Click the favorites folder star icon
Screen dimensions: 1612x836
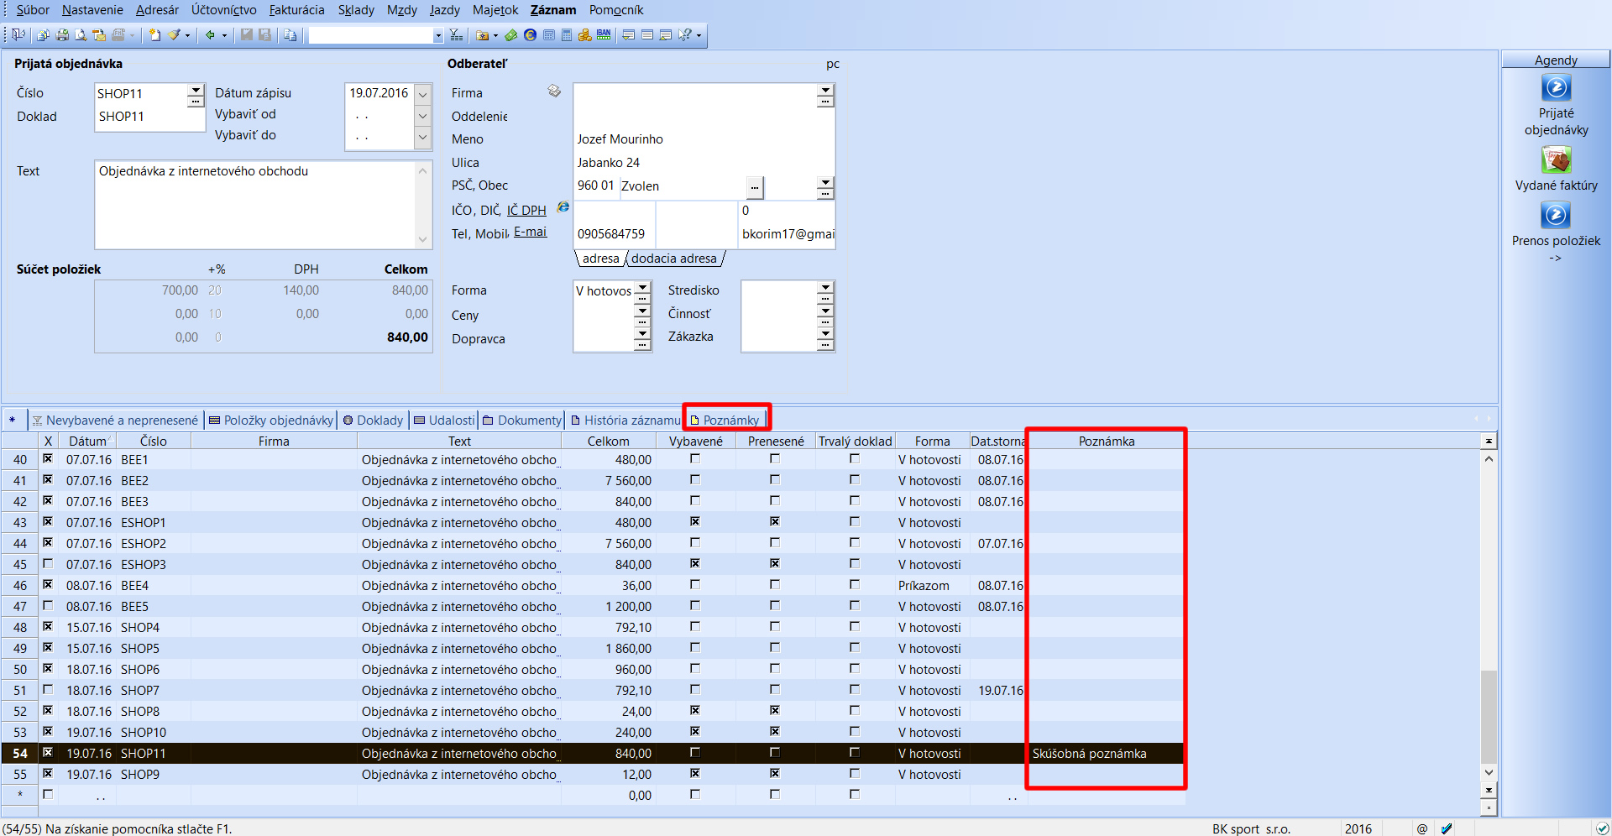(x=483, y=35)
